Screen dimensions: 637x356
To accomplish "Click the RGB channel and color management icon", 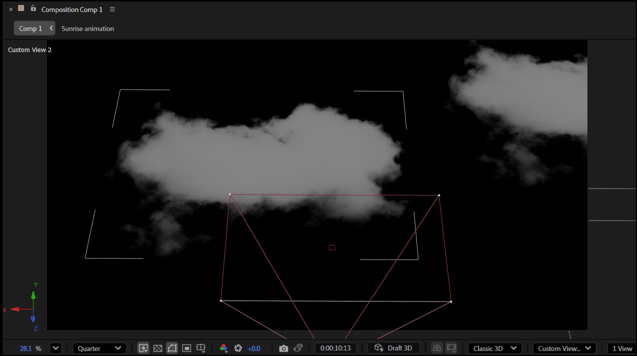I will click(224, 348).
